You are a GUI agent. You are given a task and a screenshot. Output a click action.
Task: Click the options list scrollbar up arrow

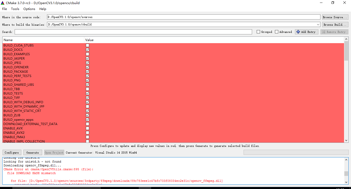[346, 39]
